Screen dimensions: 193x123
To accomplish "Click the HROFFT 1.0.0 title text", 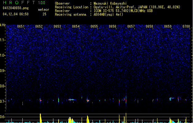I will [24, 2].
